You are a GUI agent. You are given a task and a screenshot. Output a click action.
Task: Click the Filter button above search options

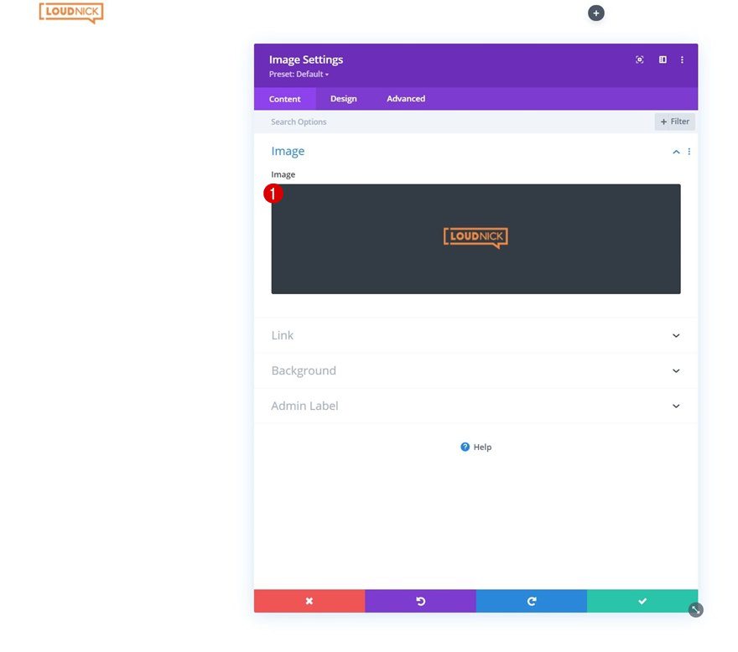click(674, 121)
